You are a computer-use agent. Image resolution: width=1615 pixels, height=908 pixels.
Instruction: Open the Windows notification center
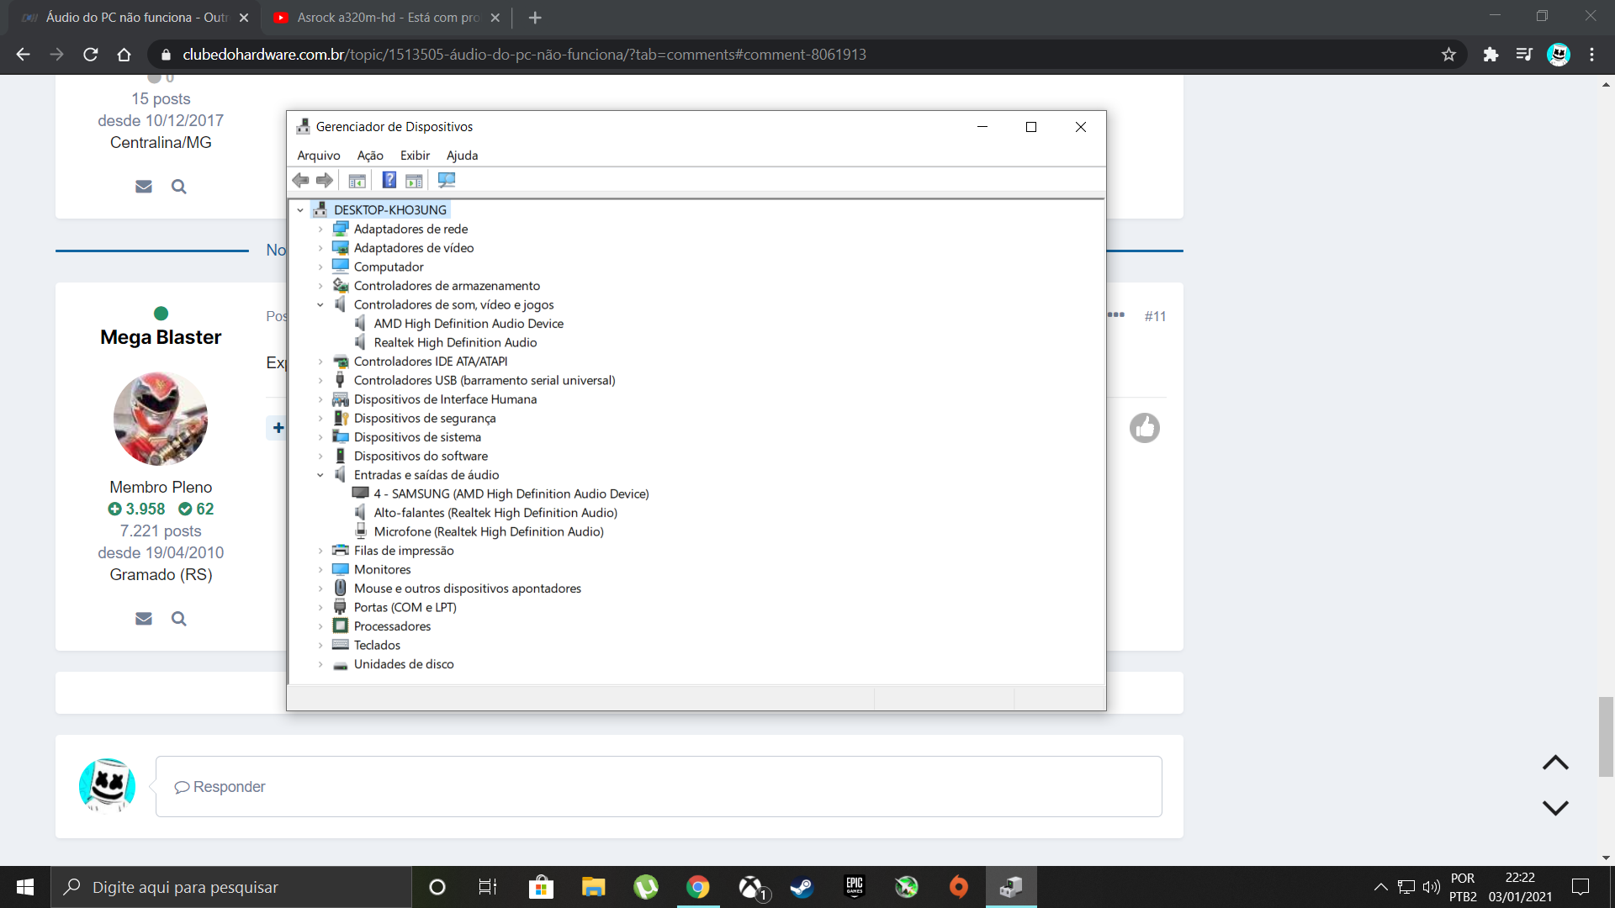click(1581, 887)
